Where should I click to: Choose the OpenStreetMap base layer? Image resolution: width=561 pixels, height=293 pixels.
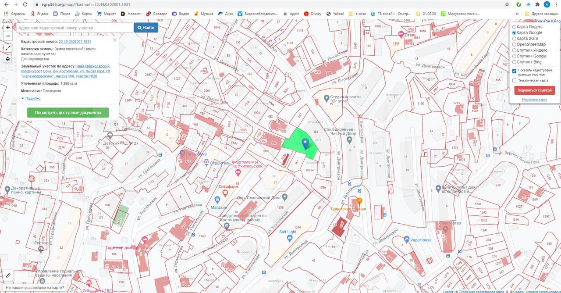pos(515,44)
